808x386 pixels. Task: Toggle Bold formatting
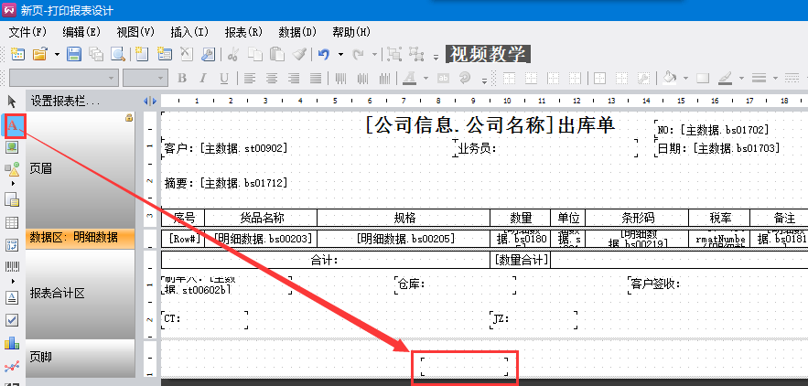182,78
